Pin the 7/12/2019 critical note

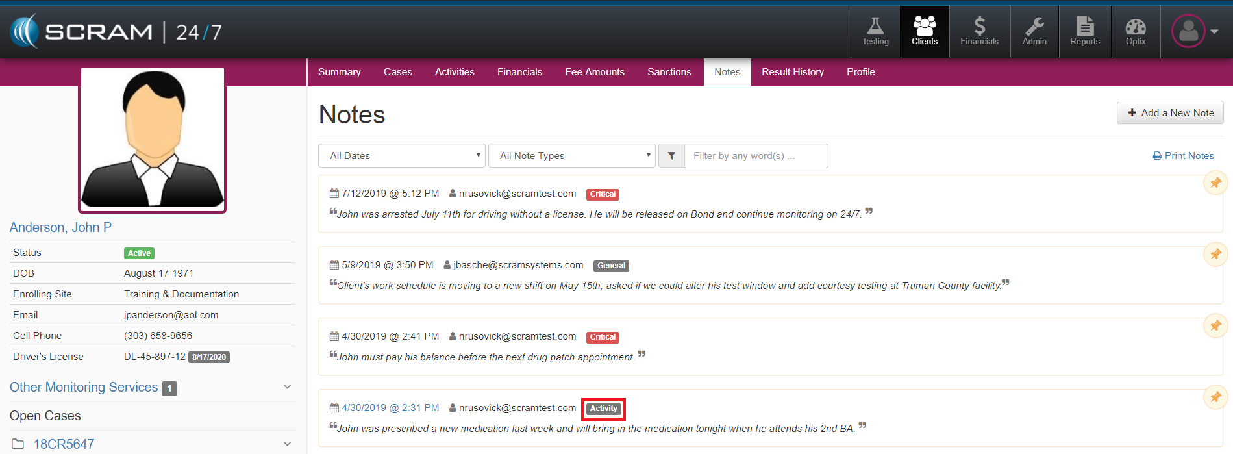[x=1215, y=183]
